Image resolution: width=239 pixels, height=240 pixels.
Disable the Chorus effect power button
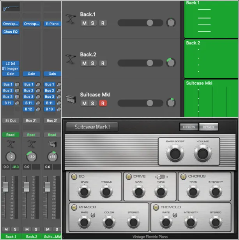coord(183,176)
